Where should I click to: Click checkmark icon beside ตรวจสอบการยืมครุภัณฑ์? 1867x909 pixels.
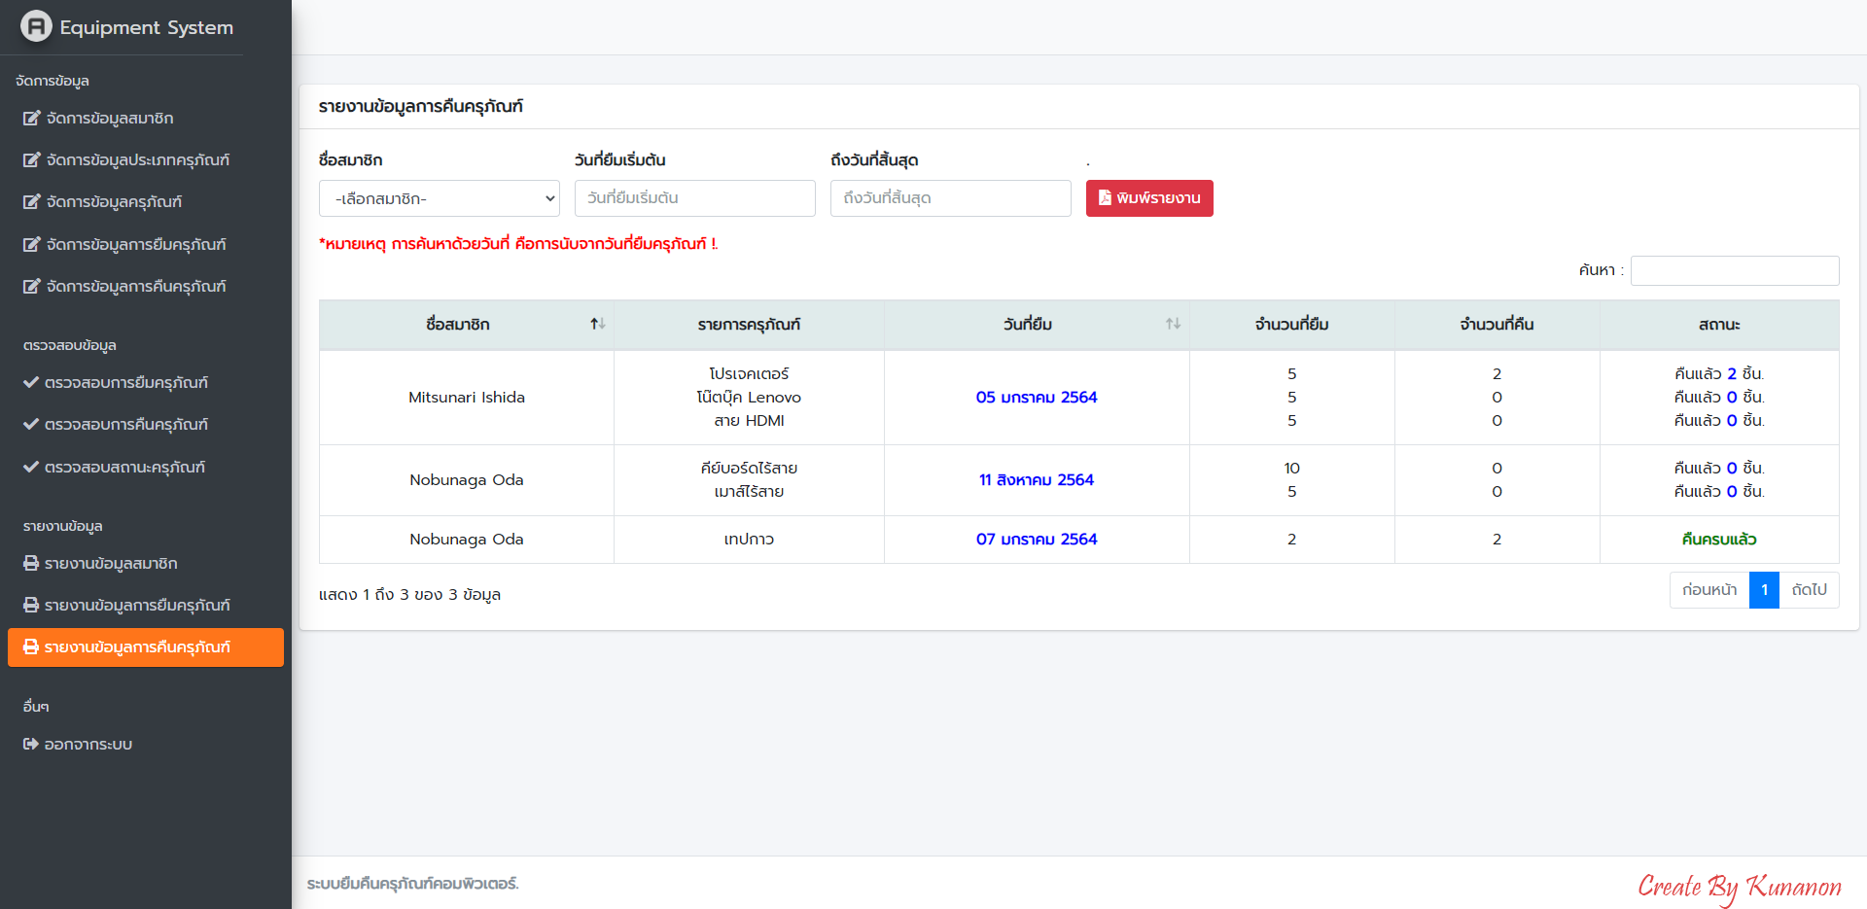coord(31,383)
